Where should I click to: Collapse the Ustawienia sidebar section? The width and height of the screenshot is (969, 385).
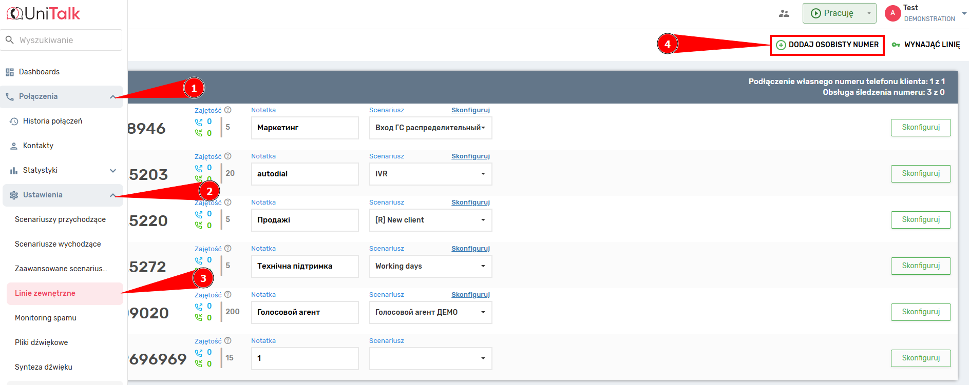pyautogui.click(x=112, y=195)
